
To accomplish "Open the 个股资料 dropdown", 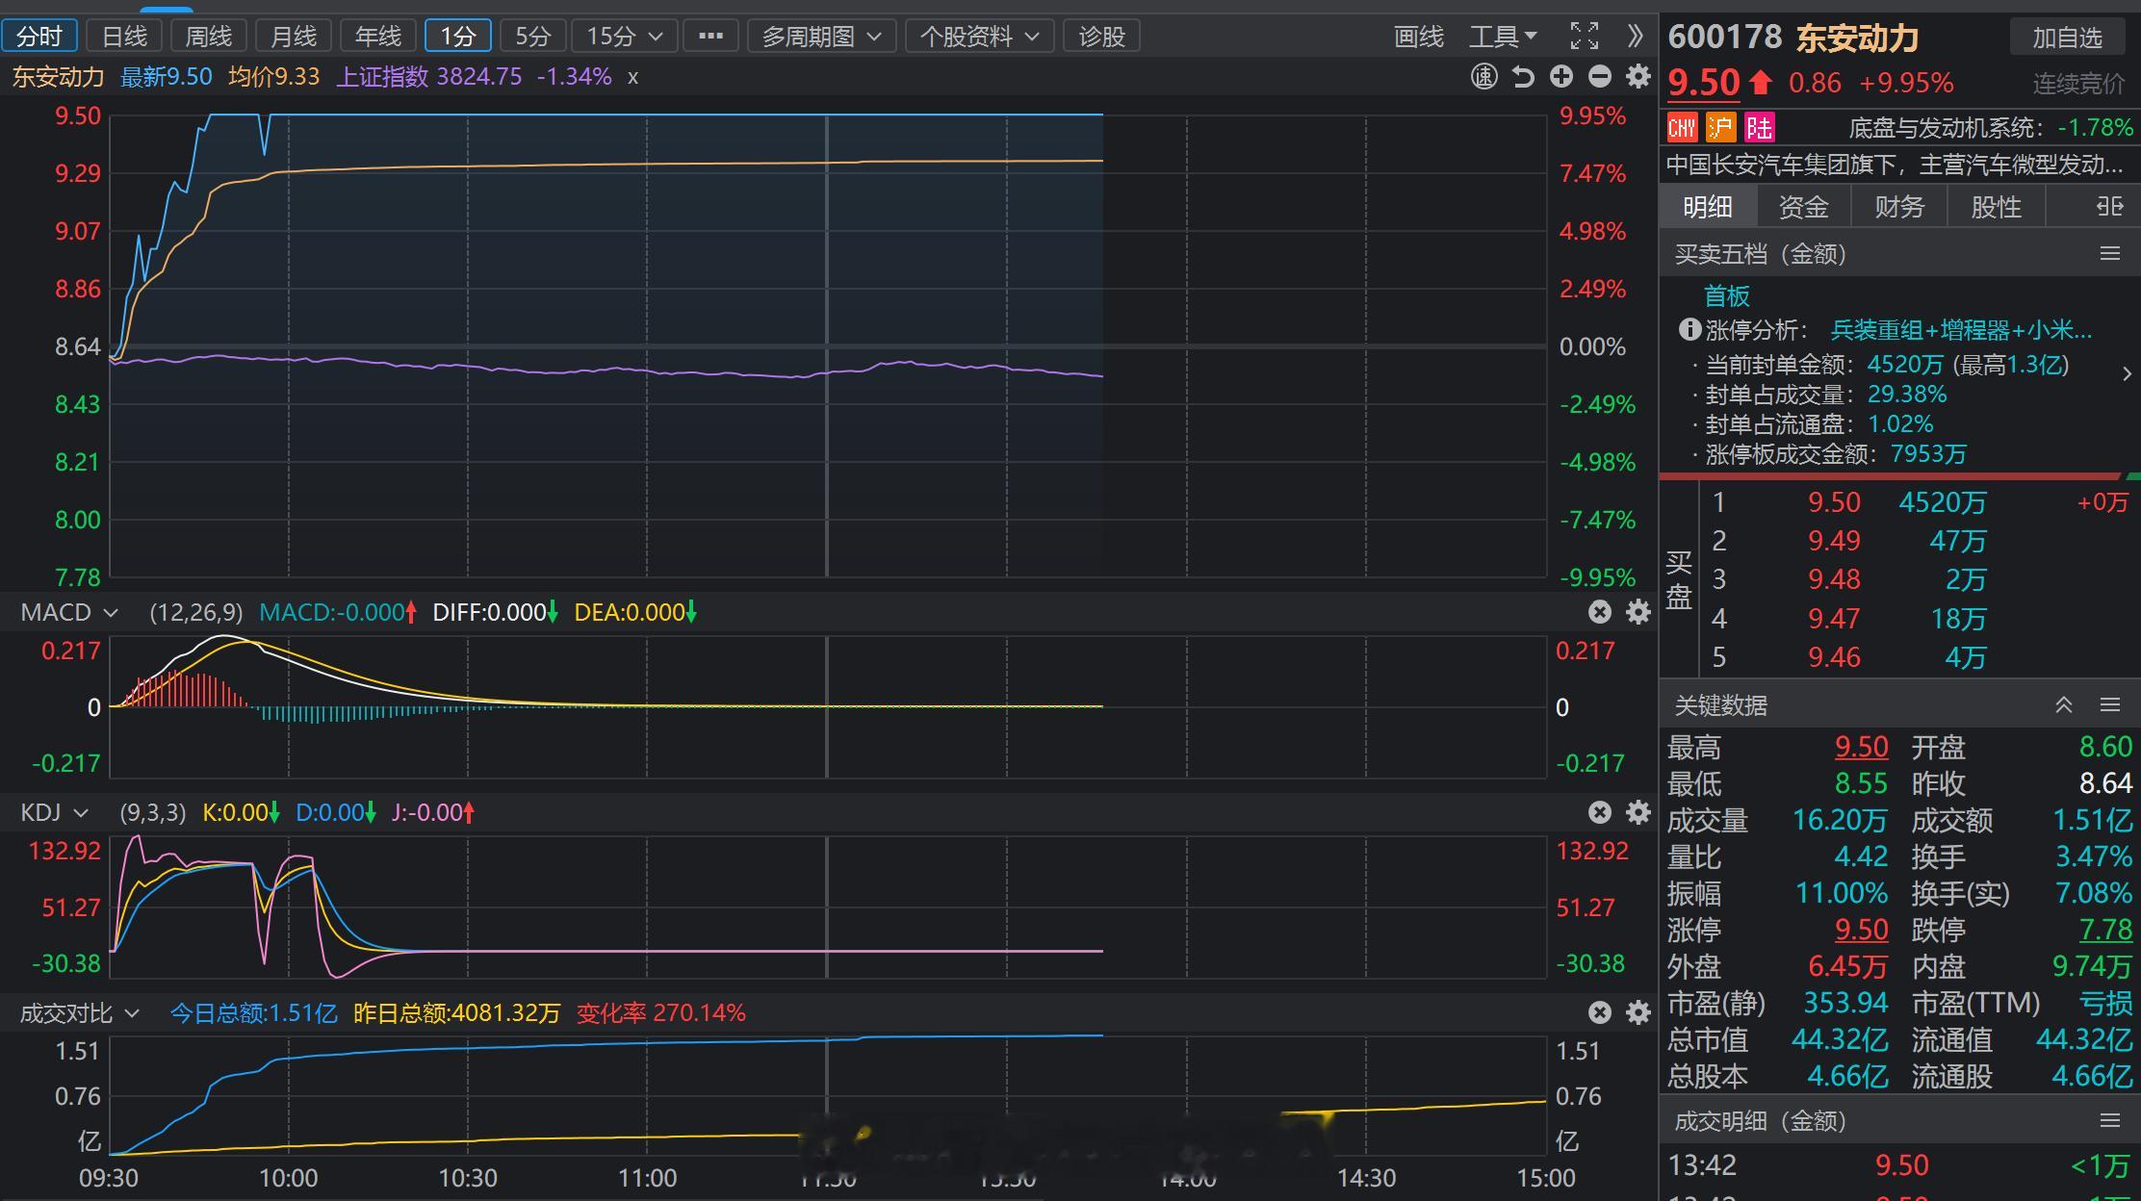I will pos(980,37).
